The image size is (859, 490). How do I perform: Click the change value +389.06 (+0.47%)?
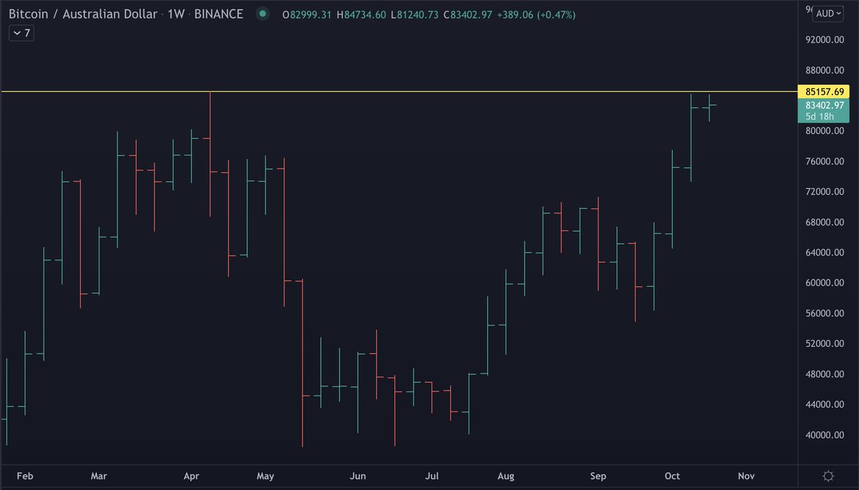pos(535,14)
